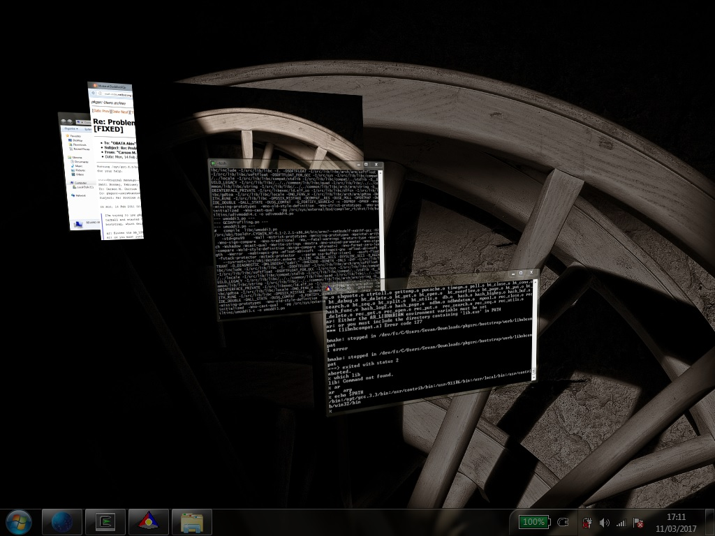Open the network signal bars icon

[621, 523]
